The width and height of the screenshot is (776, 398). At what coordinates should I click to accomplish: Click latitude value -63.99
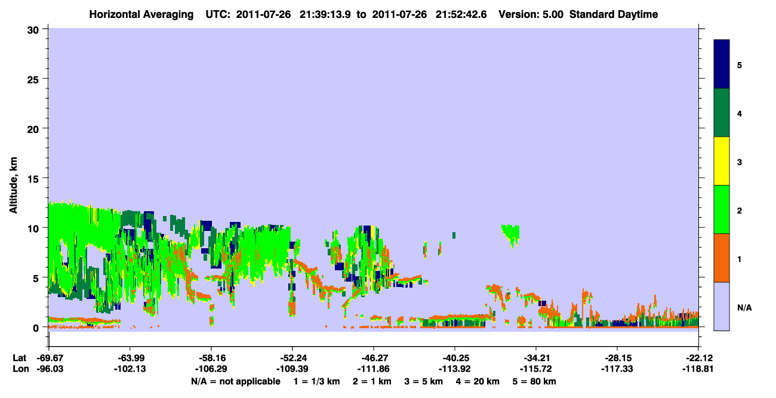click(130, 358)
